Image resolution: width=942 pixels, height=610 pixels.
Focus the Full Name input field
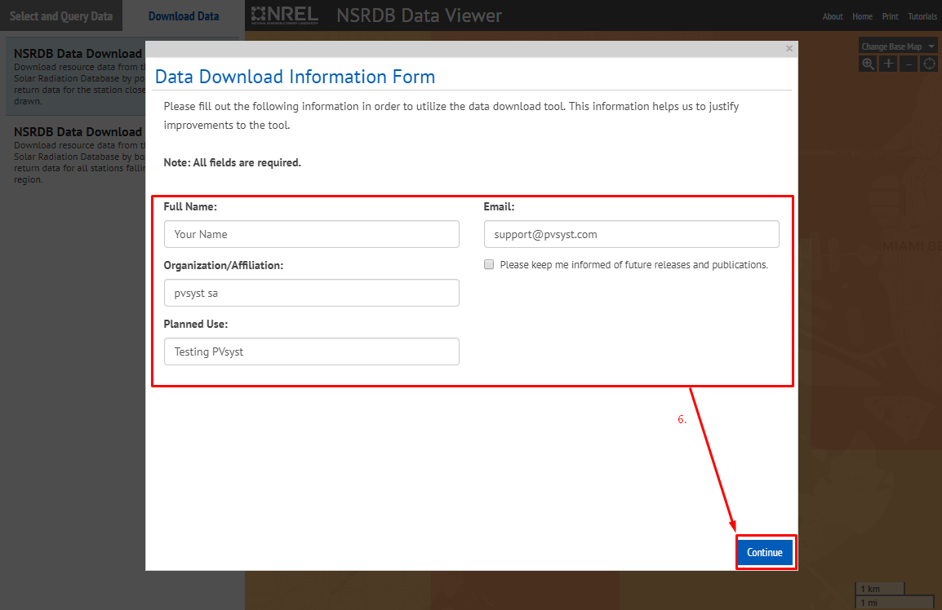point(311,234)
